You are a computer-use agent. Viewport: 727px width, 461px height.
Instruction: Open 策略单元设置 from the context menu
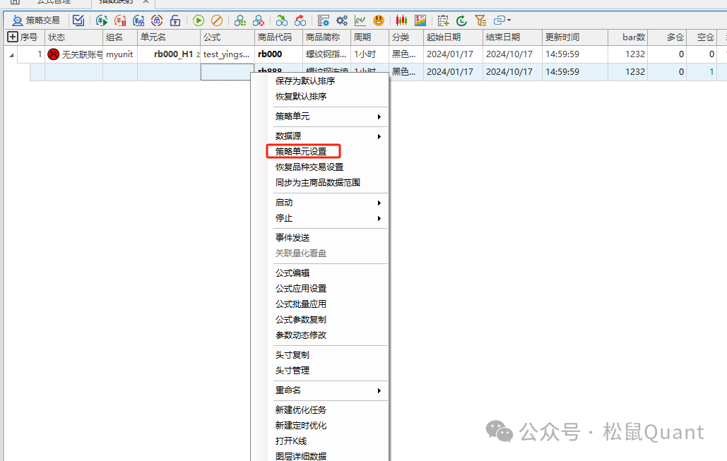302,151
